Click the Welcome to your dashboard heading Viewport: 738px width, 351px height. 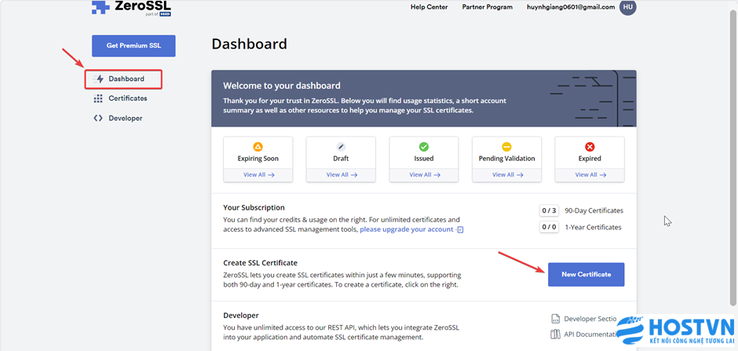[x=281, y=86]
